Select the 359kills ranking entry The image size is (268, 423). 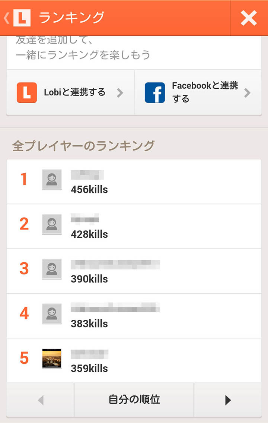coord(89,369)
